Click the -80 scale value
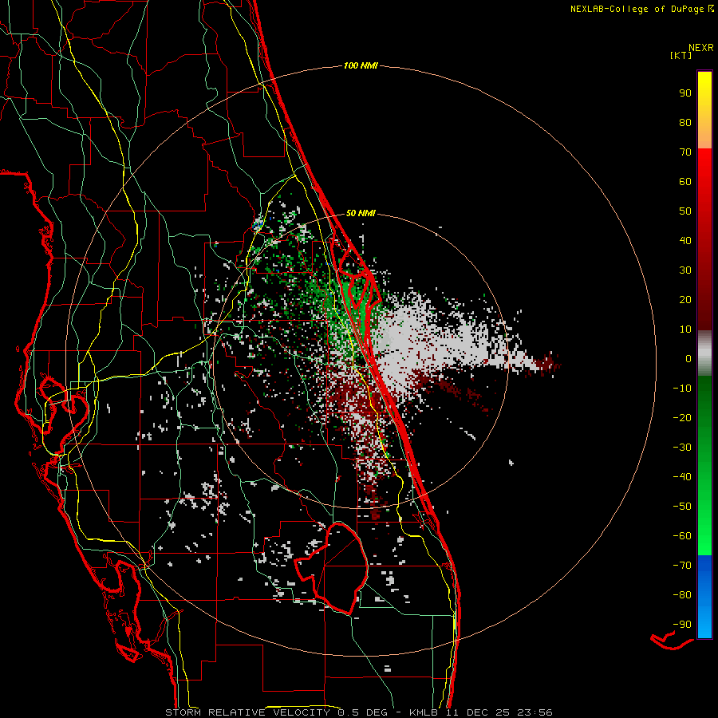Screen dimensions: 718x718 (x=682, y=595)
